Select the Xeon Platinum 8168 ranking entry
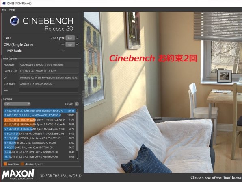 pos(39,111)
